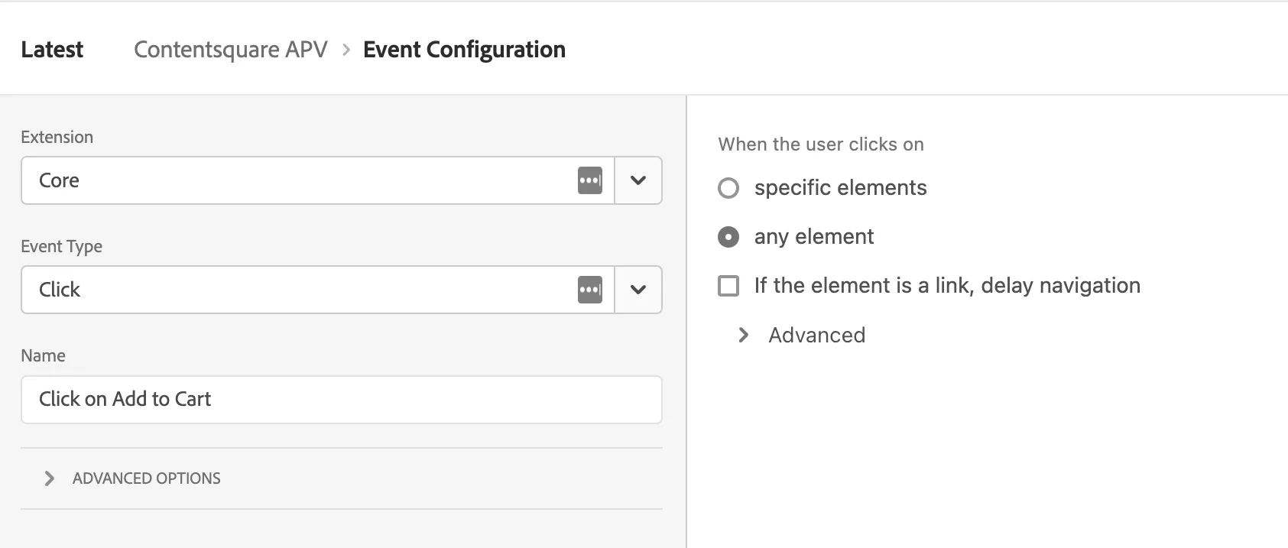1288x548 pixels.
Task: Select the specific elements radio button
Action: 728,188
